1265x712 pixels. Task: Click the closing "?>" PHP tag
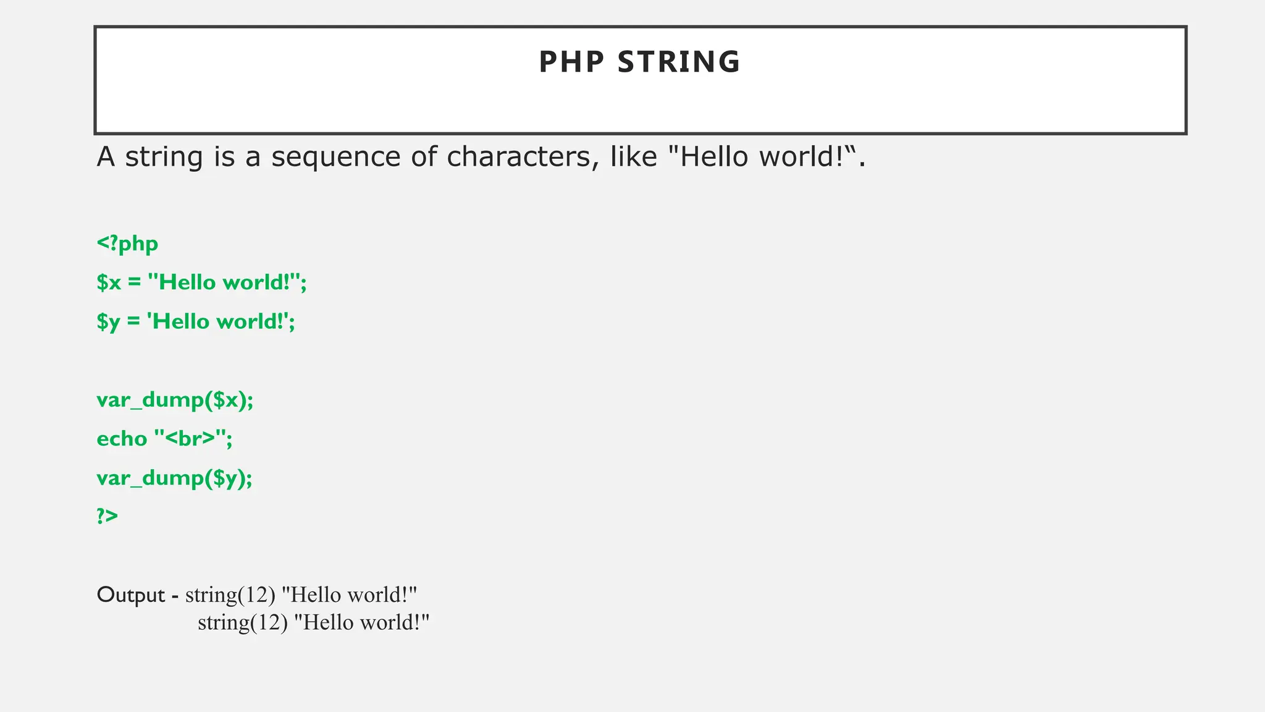[x=107, y=515]
